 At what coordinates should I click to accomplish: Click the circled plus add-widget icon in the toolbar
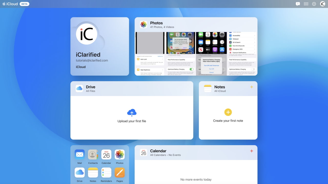(314, 4)
